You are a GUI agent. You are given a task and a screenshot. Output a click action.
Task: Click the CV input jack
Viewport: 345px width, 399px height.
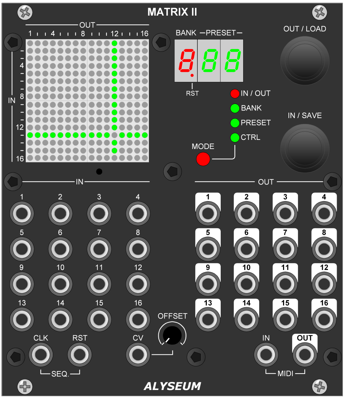(x=138, y=355)
